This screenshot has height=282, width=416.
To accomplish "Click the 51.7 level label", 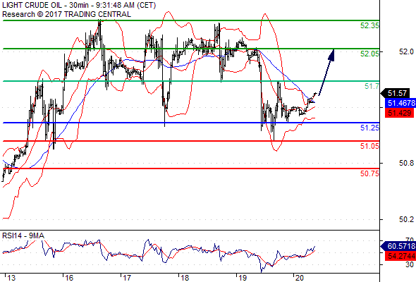I will point(372,86).
